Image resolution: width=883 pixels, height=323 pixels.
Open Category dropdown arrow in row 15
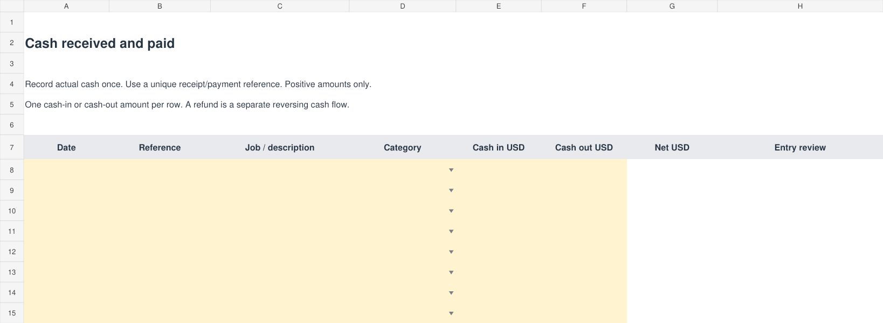tap(451, 313)
